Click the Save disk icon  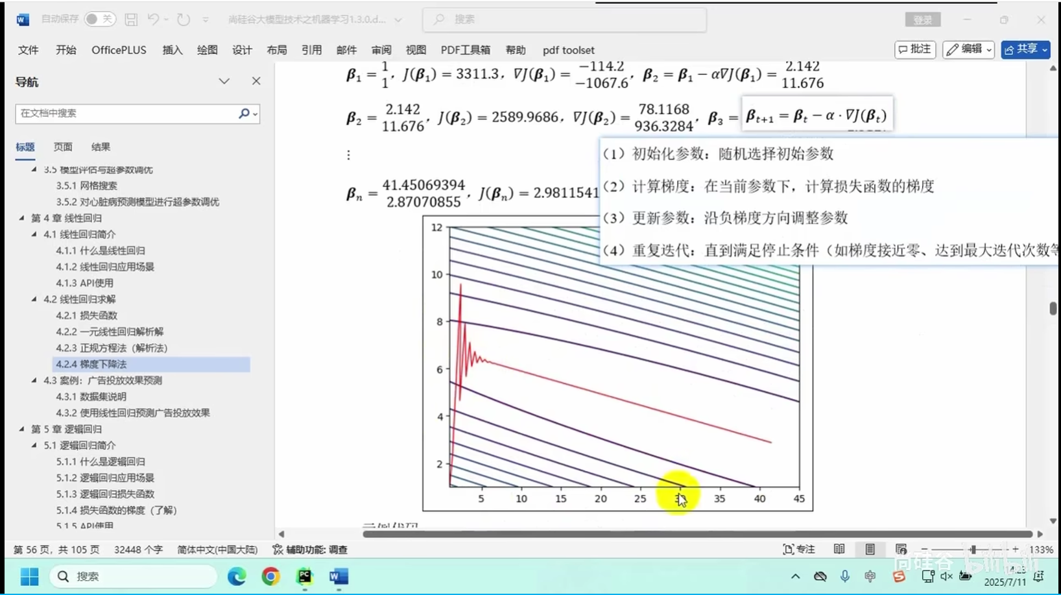coord(131,19)
